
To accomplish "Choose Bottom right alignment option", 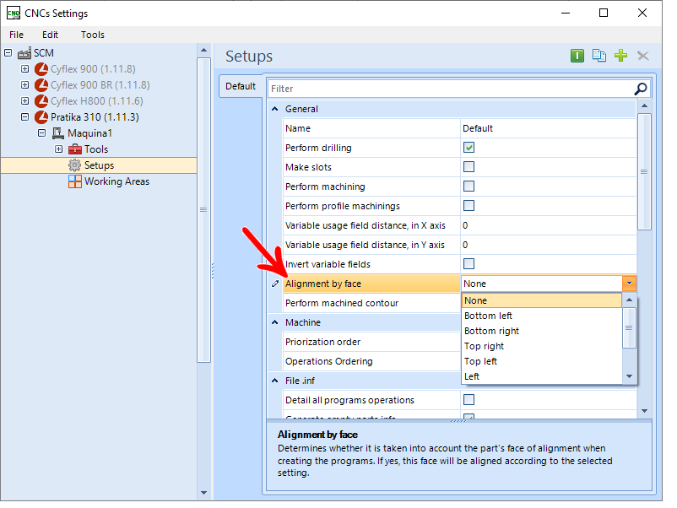I will 541,331.
